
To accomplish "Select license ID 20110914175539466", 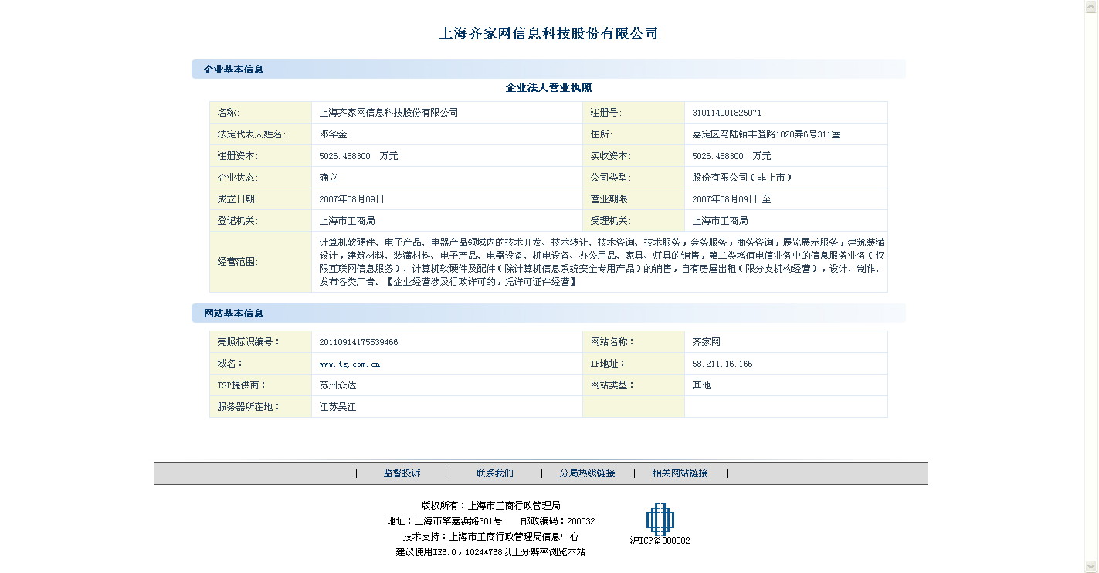I will [359, 342].
